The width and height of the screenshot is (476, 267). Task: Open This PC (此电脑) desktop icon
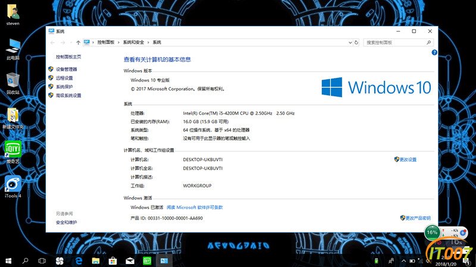point(12,49)
